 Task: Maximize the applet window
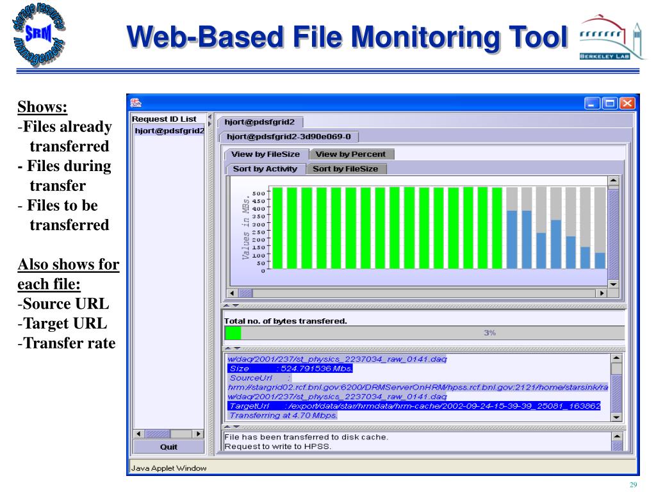(x=610, y=103)
